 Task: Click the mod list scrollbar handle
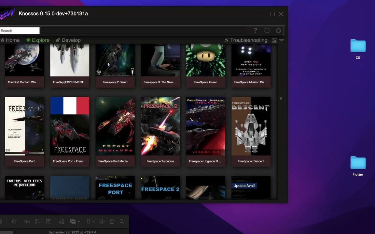tap(281, 98)
